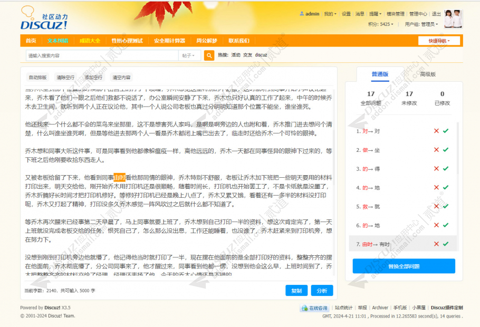The width and height of the screenshot is (480, 327).
Task: Click the 替换全部问题 blue button
Action: [405, 266]
